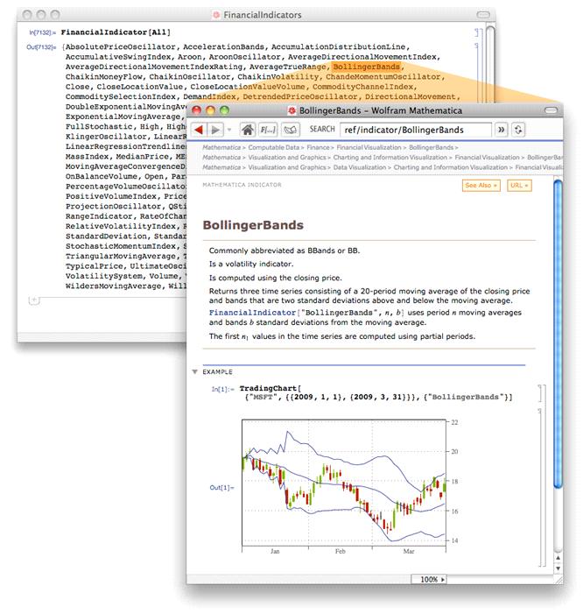Open the URL dropdown button
This screenshot has width=583, height=614.
point(518,186)
